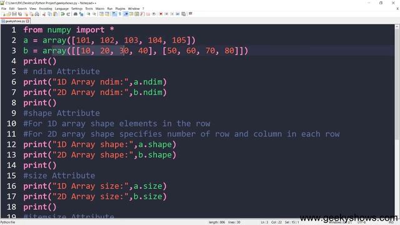Viewport: 400px width, 225px height.
Task: Click the vertical scrollbar thumb
Action: (397, 84)
